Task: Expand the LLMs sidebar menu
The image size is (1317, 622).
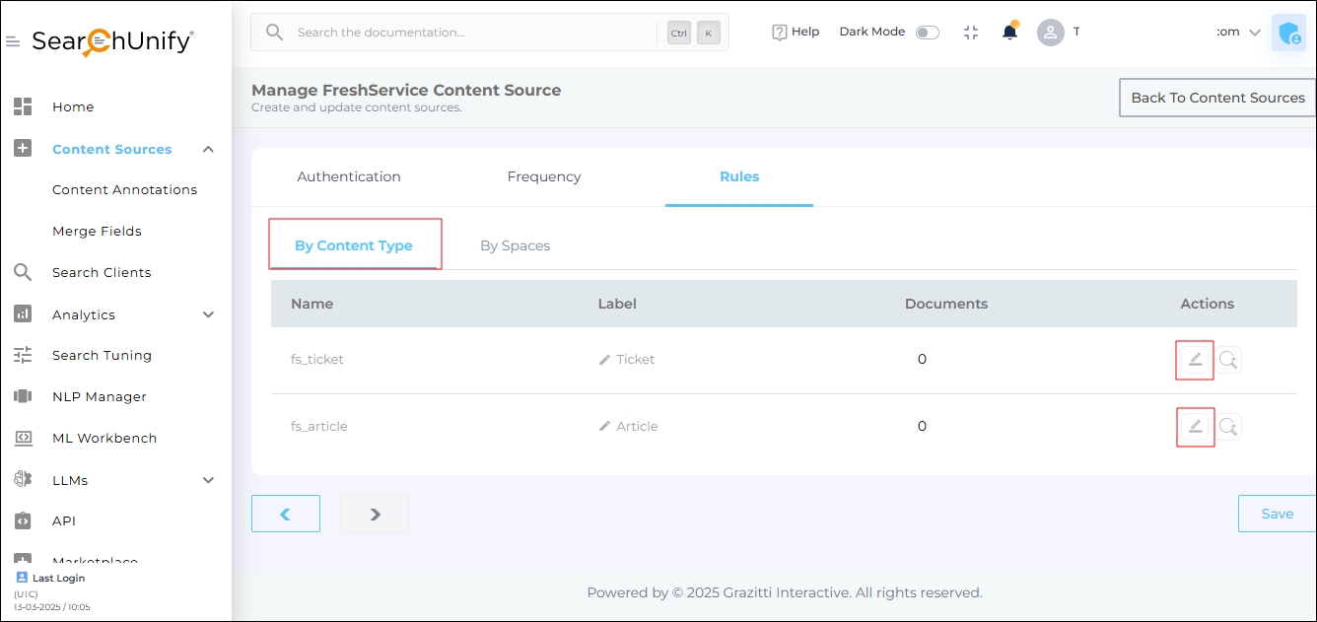Action: pyautogui.click(x=208, y=480)
